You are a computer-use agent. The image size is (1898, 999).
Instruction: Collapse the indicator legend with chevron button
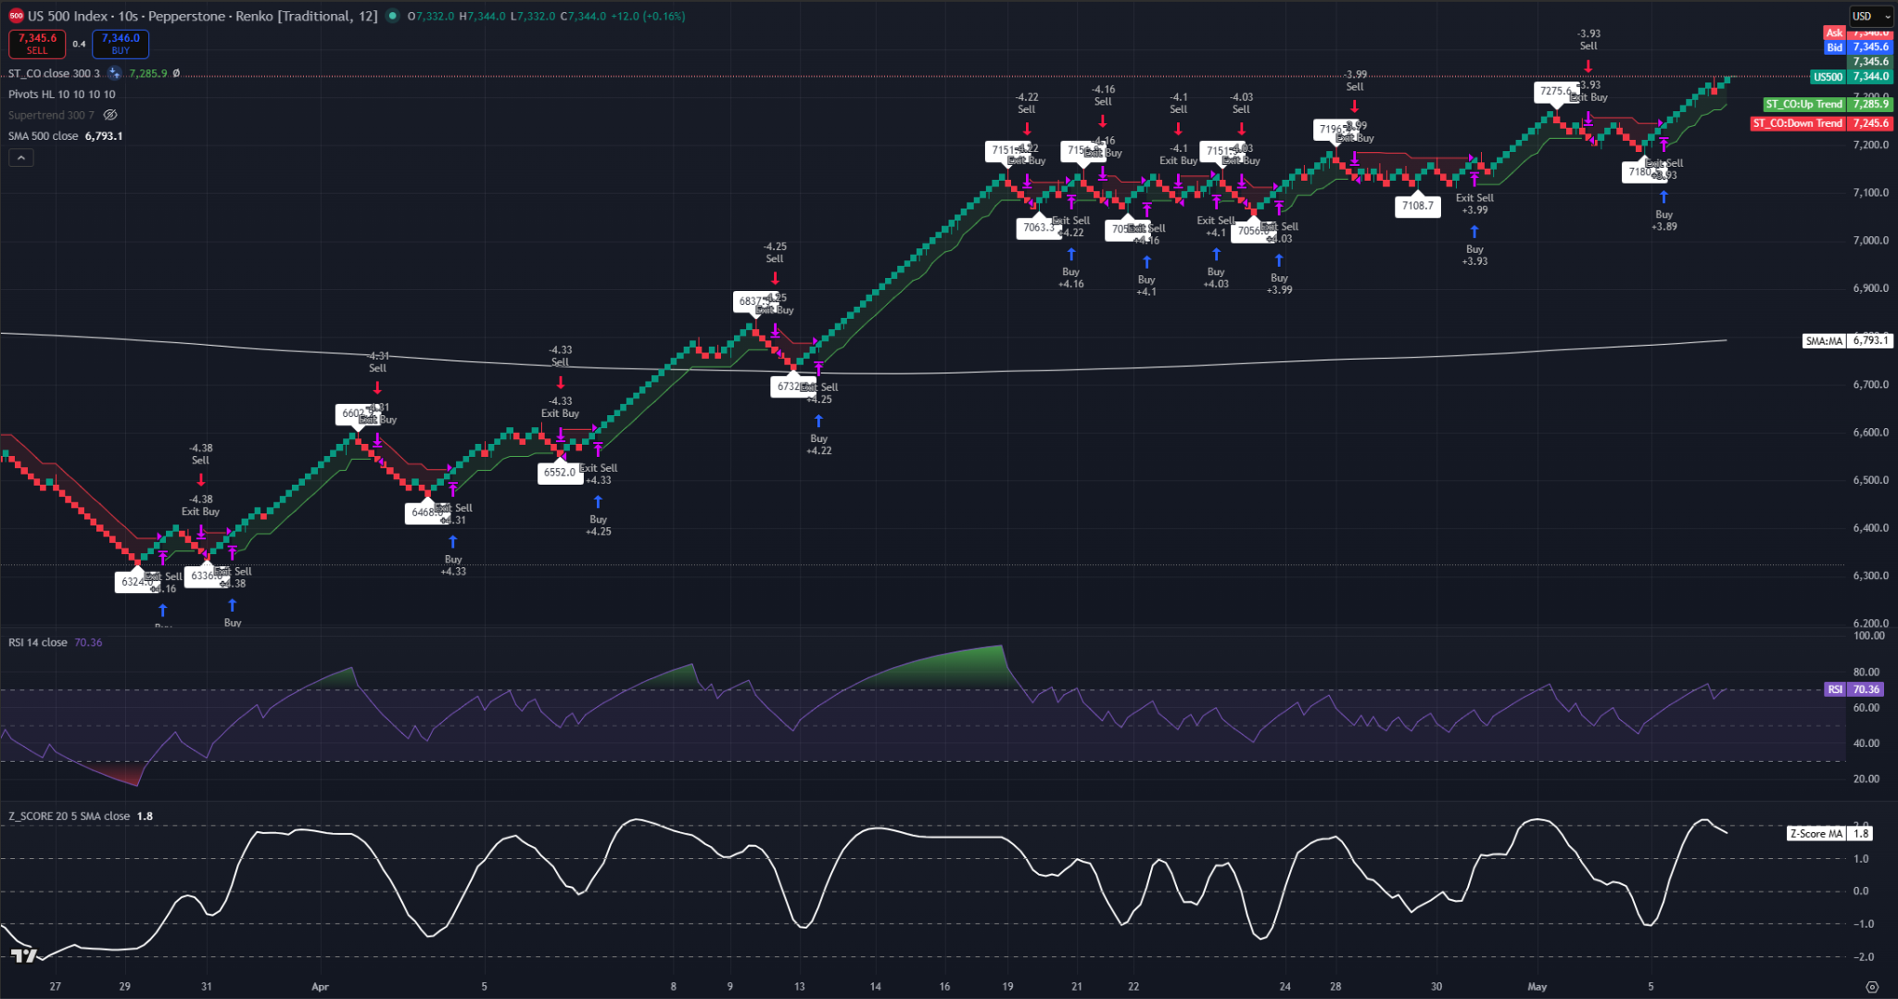20,158
